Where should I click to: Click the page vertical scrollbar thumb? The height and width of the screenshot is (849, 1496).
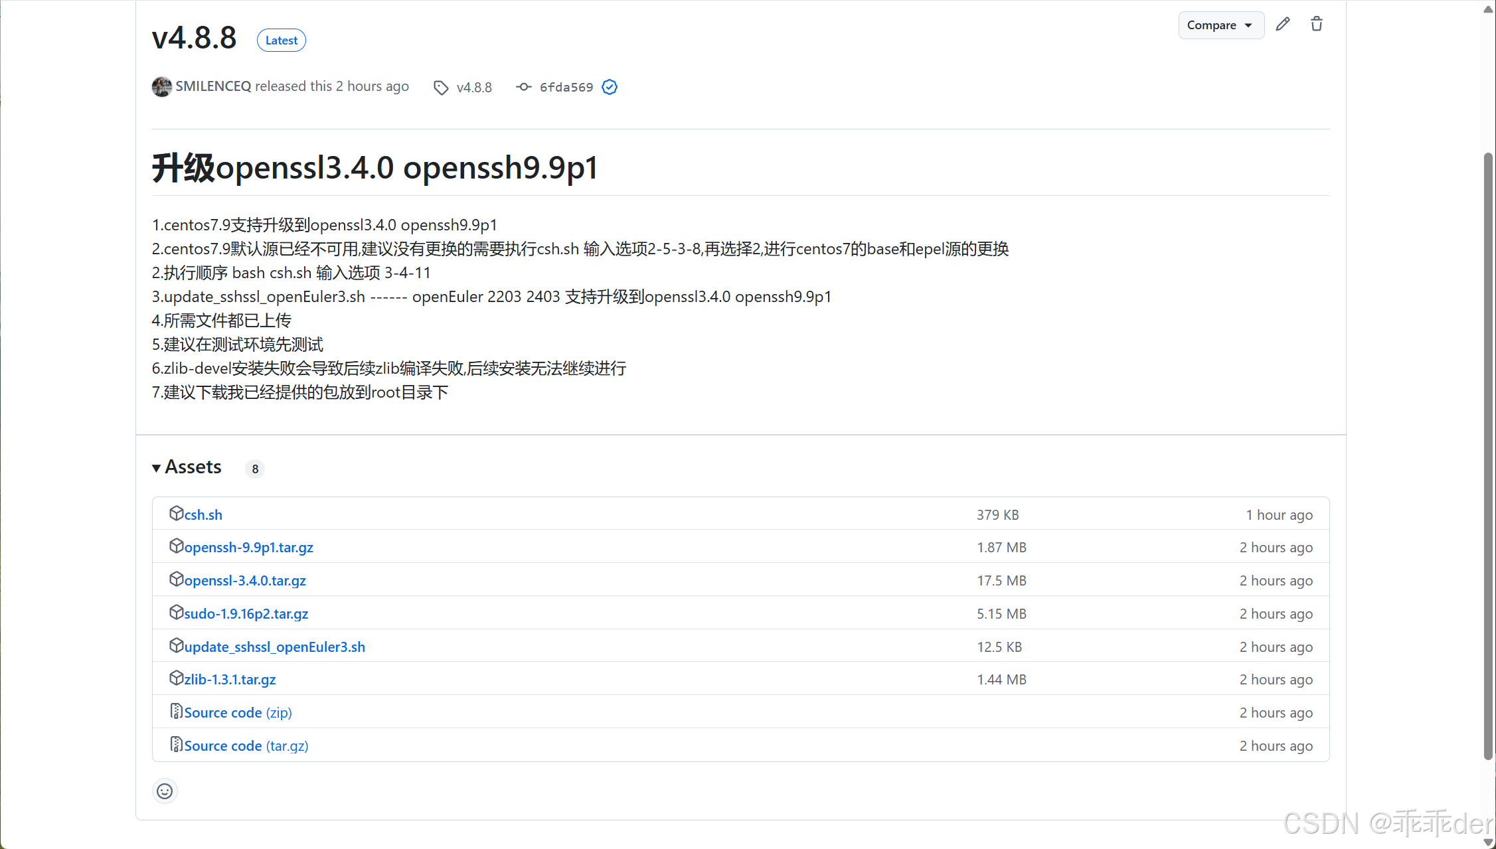tap(1488, 455)
